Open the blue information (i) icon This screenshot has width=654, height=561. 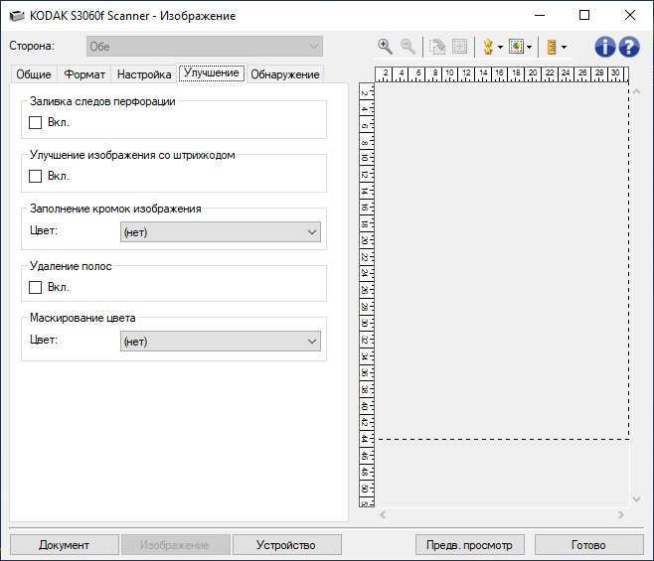click(604, 47)
